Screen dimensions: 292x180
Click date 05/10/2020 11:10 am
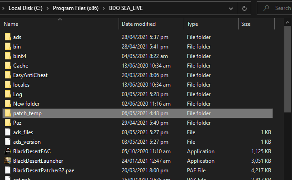146,151
